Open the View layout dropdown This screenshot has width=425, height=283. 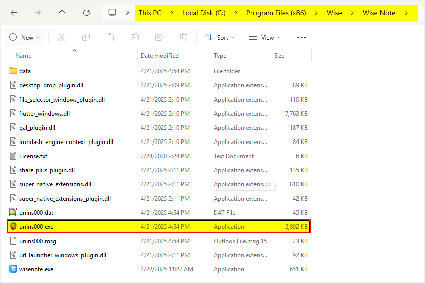pyautogui.click(x=265, y=37)
